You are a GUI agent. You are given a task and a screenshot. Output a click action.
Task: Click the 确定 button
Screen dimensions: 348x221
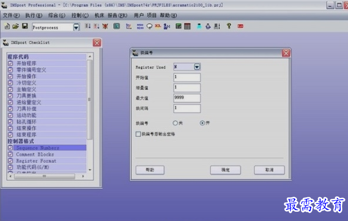[225, 169]
